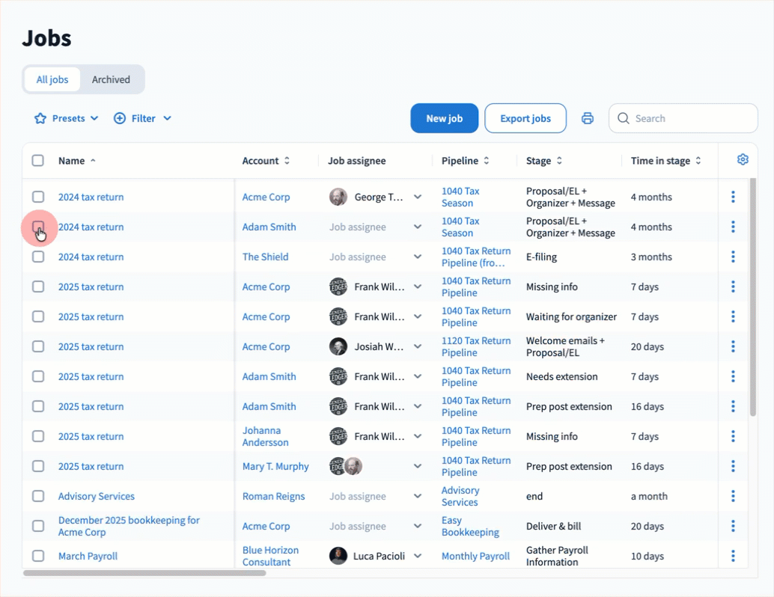The height and width of the screenshot is (597, 774).
Task: Click the New job button
Action: tap(444, 118)
